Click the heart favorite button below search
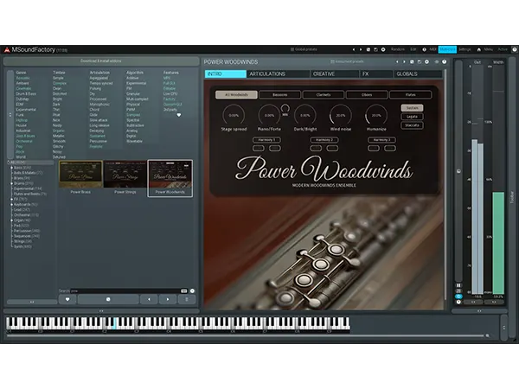The width and height of the screenshot is (519, 389). [67, 299]
